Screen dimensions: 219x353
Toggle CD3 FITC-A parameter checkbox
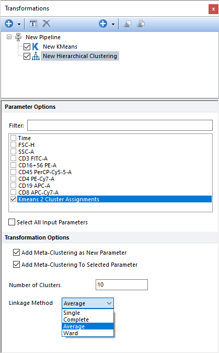[x=13, y=158]
